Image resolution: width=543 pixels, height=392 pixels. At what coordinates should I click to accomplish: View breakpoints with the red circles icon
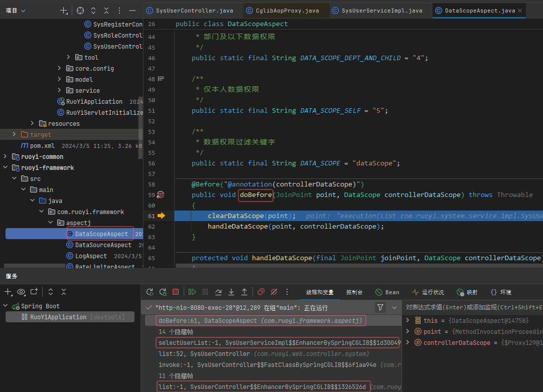point(261,292)
